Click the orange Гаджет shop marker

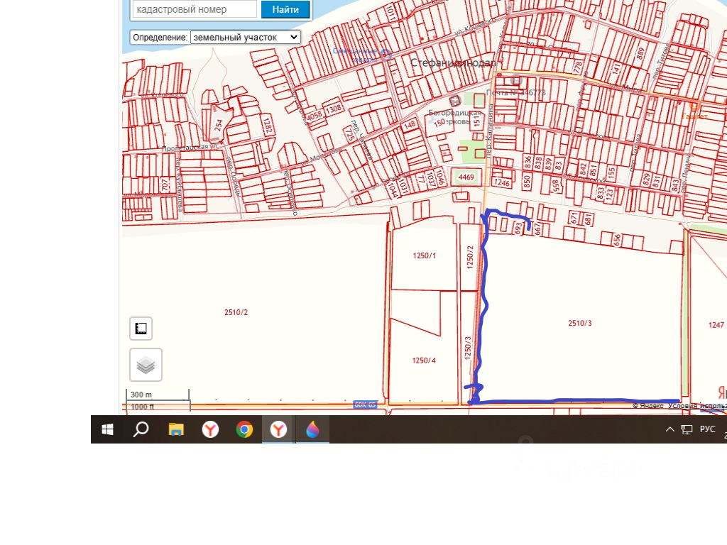click(x=694, y=106)
